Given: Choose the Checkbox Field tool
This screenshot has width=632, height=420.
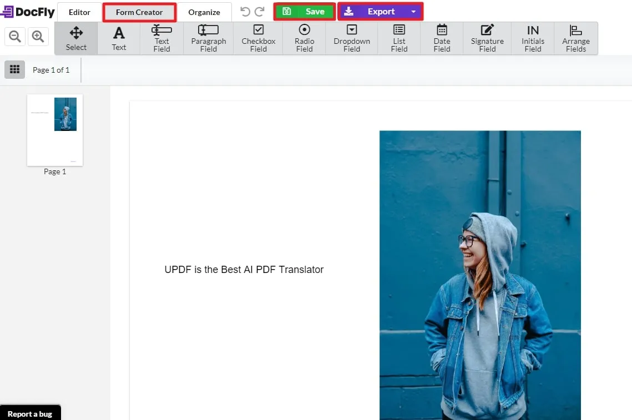Looking at the screenshot, I should click(257, 38).
